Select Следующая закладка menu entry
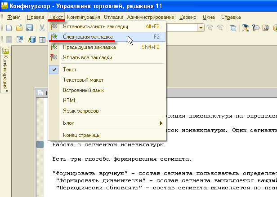This screenshot has width=277, height=197. [x=107, y=37]
